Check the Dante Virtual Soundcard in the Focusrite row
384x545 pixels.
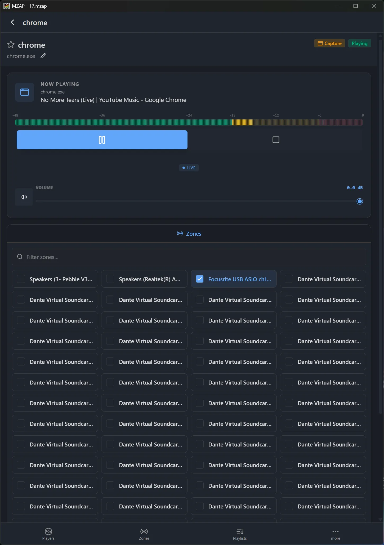[x=289, y=279]
